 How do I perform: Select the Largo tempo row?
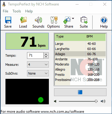(x=80, y=44)
